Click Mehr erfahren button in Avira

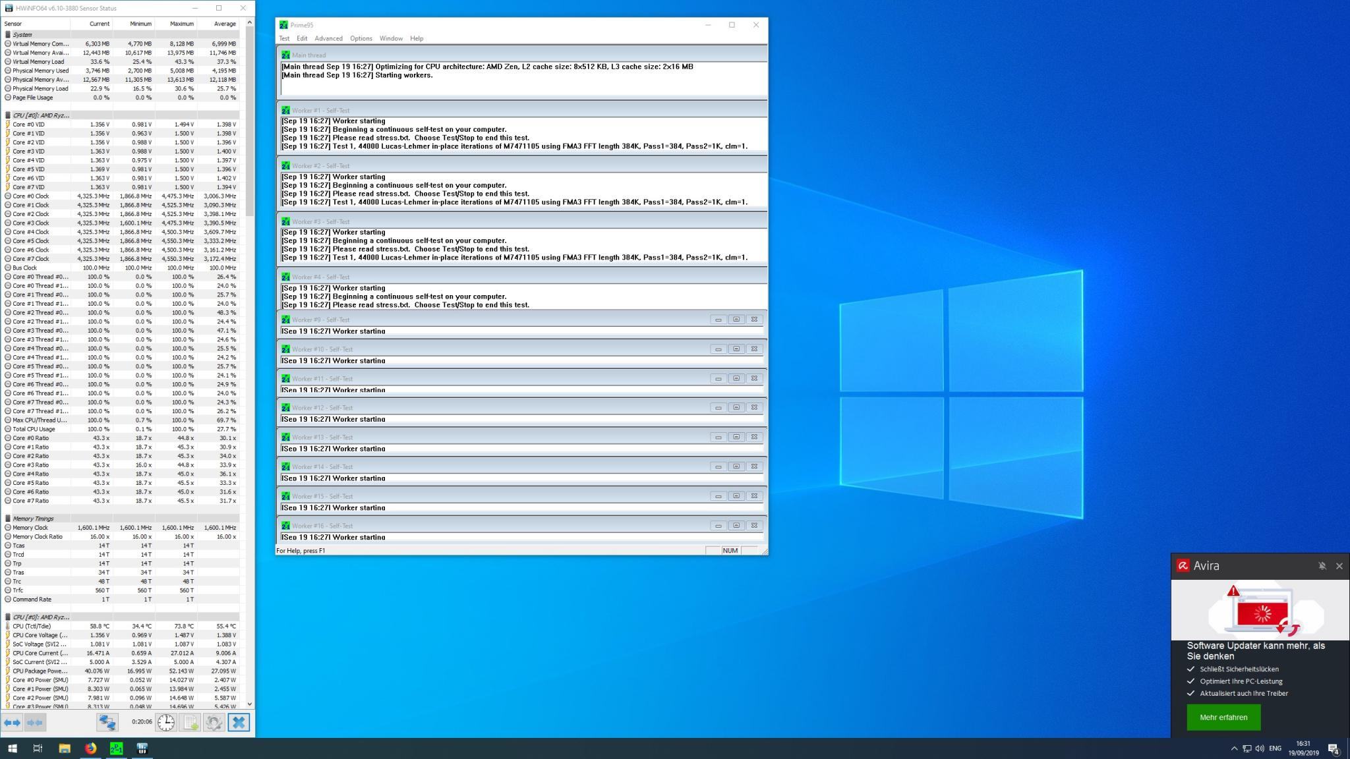pos(1223,717)
